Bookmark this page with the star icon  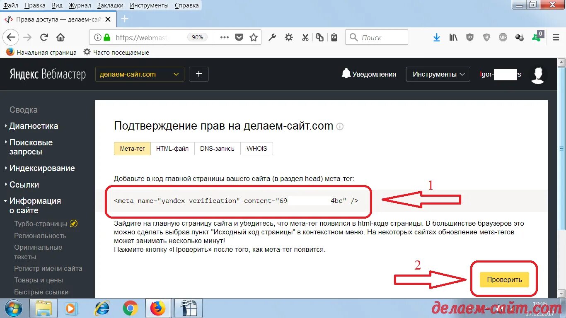[254, 37]
